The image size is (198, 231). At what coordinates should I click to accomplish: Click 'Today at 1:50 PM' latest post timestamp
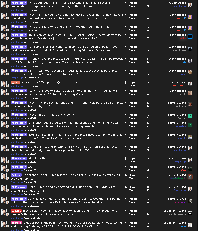(176, 187)
